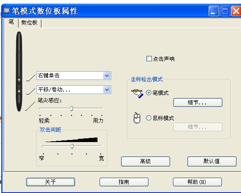Click the double-click distance wedge graphic
The width and height of the screenshot is (241, 193).
[x=72, y=140]
